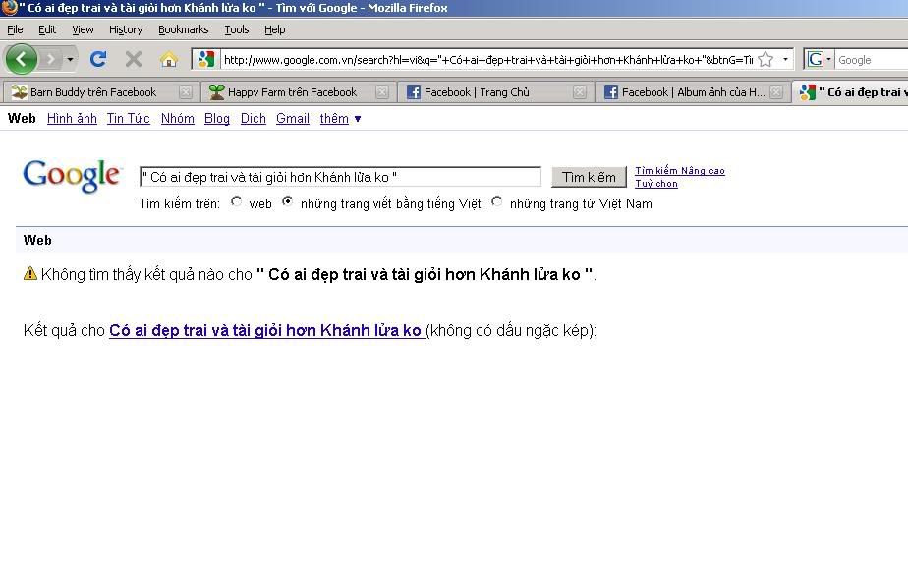The image size is (908, 569).
Task: Open the File menu
Action: tap(15, 29)
